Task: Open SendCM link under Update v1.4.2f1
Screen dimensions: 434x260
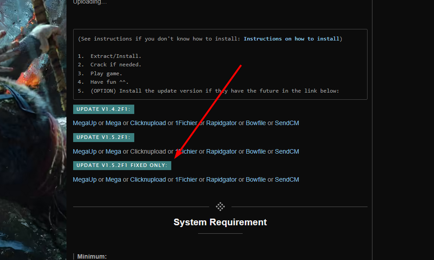Action: (x=287, y=123)
